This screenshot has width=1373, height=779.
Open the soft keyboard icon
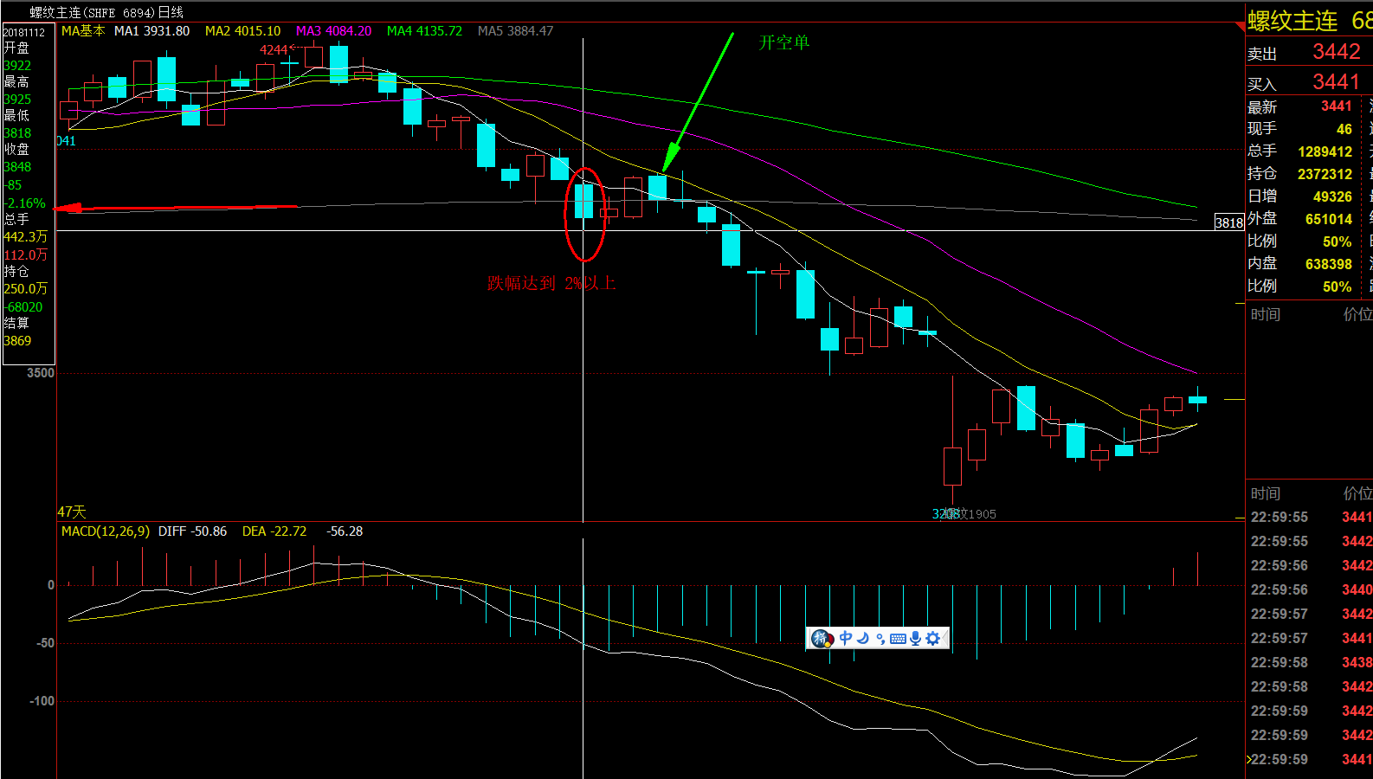898,639
